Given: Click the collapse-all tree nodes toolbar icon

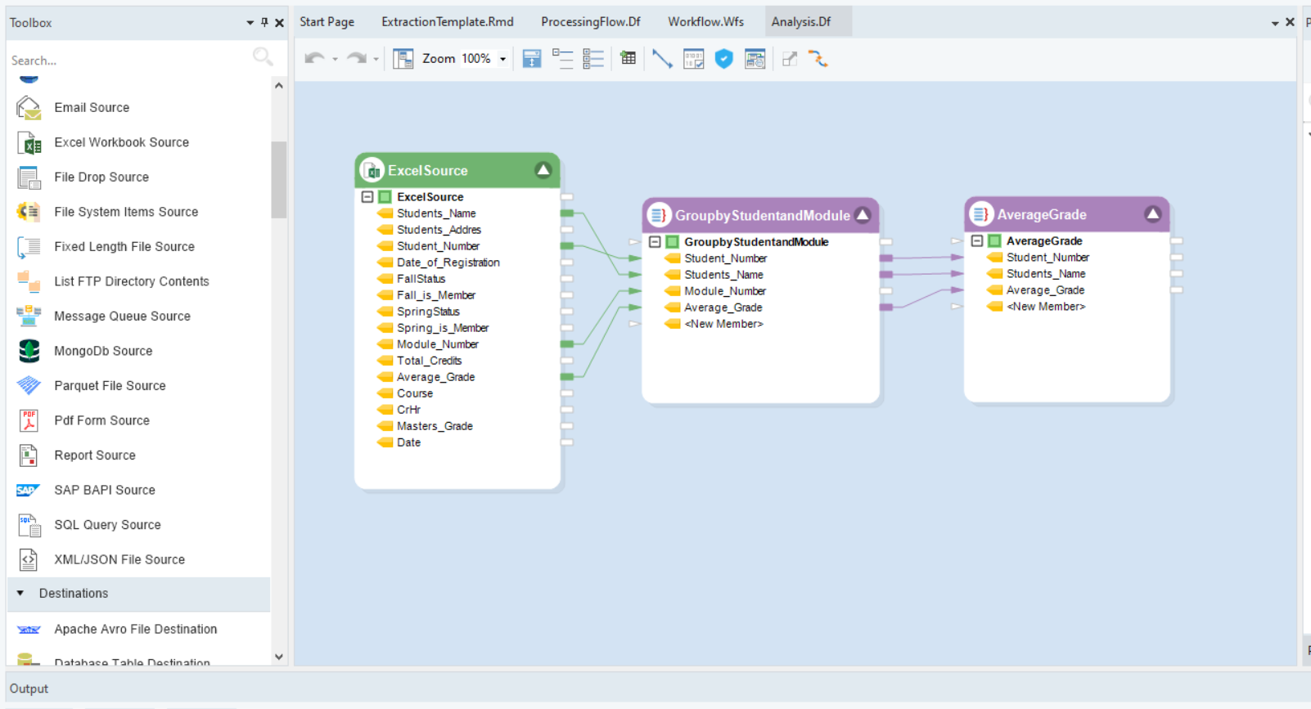Looking at the screenshot, I should (x=562, y=59).
